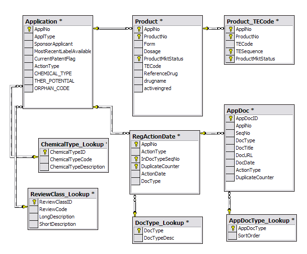
Task: Click the drugname column in Product table
Action: (x=155, y=81)
